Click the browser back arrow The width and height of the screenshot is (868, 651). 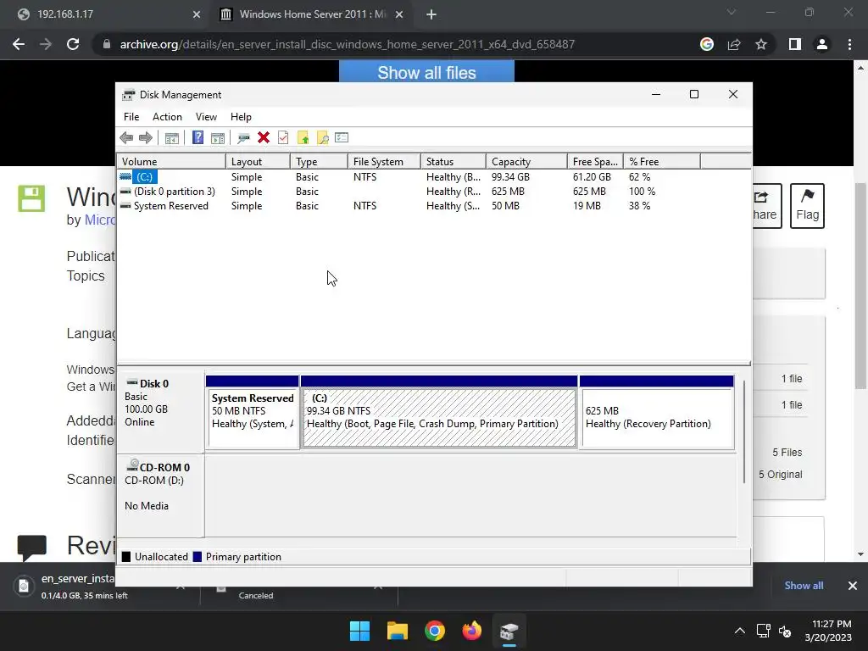pos(19,44)
